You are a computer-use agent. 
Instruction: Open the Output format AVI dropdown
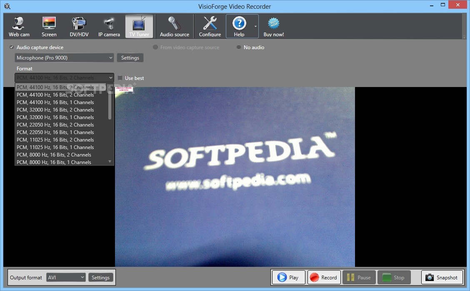point(66,278)
